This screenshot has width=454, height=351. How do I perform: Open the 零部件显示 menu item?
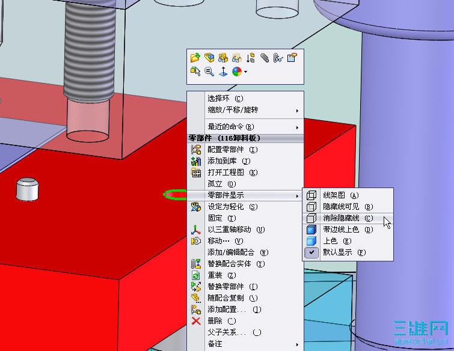245,195
